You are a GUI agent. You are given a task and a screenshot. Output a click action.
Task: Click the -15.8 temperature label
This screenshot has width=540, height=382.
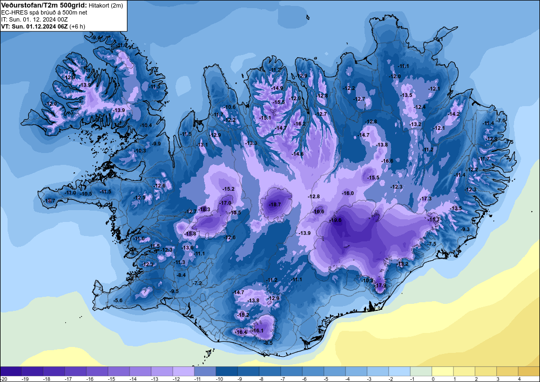point(190,234)
